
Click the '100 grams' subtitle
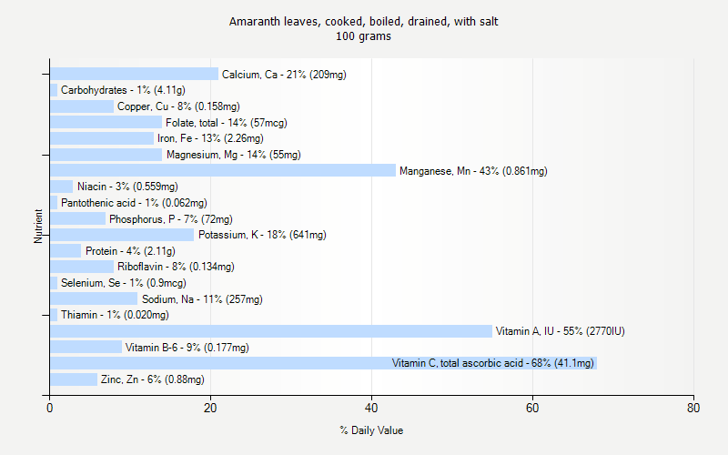(x=363, y=36)
